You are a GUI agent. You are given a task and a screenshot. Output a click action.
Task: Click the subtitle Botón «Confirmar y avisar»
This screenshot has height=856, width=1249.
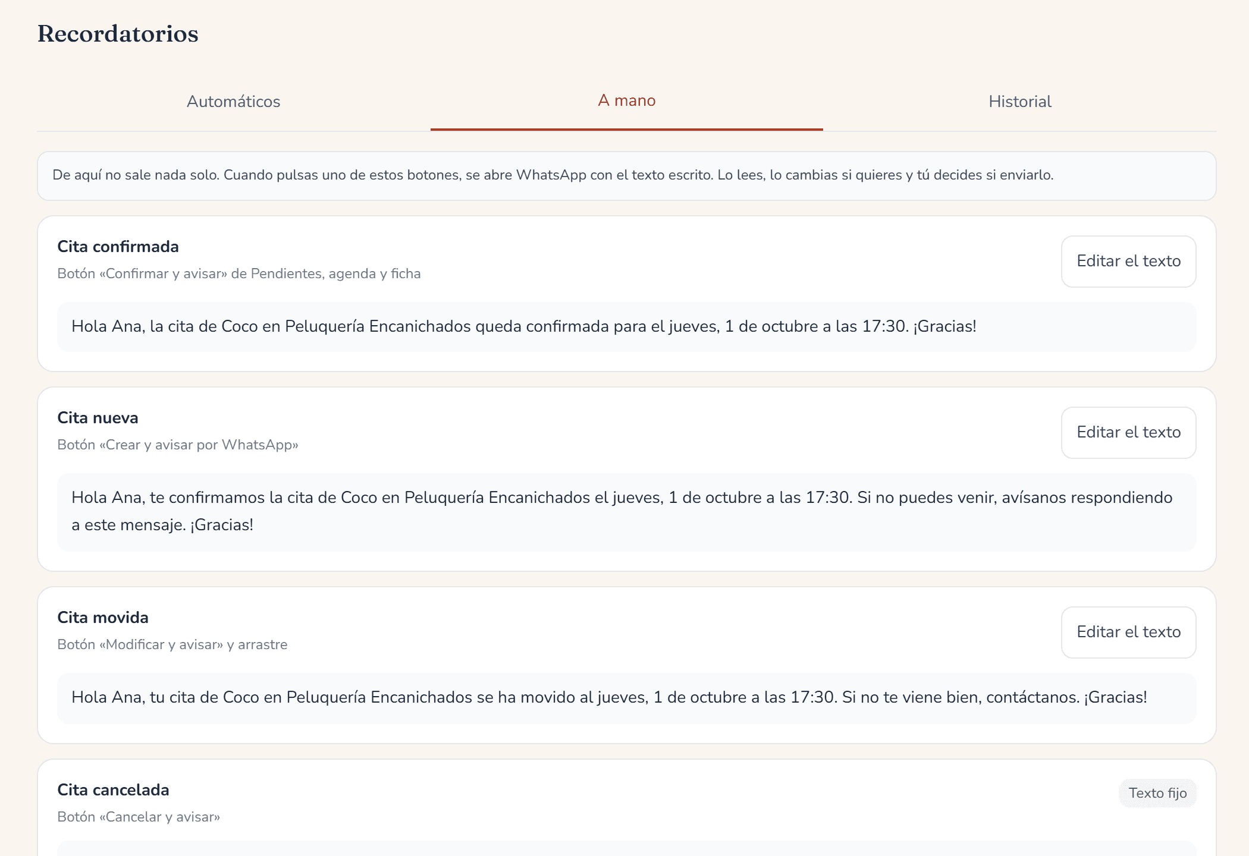click(239, 274)
